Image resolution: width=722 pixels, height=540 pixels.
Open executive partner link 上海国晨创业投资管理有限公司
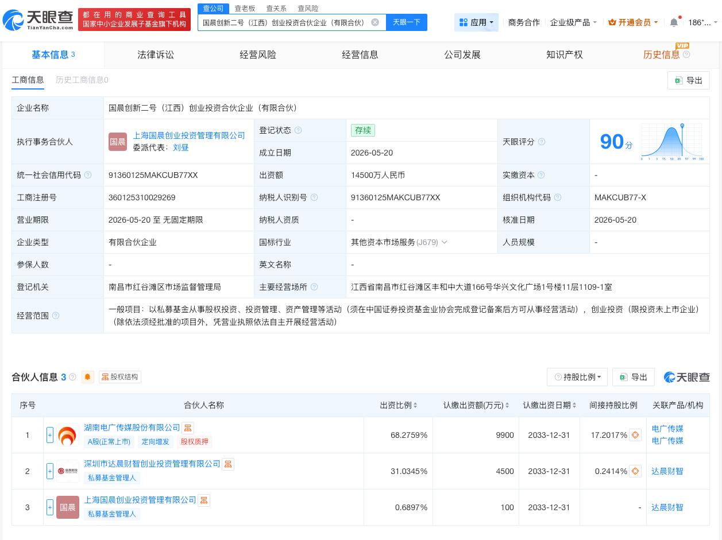(x=189, y=135)
